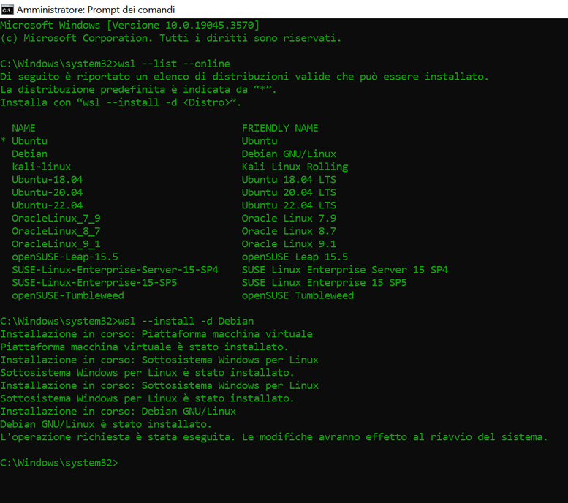Click the 'La distribuzione predefinita' line

138,89
